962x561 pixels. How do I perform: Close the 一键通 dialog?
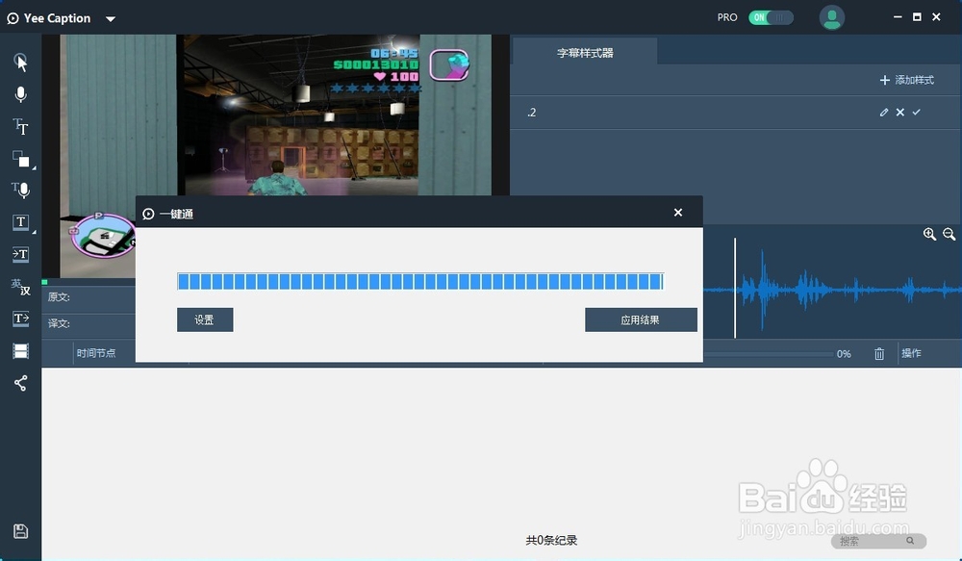point(678,213)
